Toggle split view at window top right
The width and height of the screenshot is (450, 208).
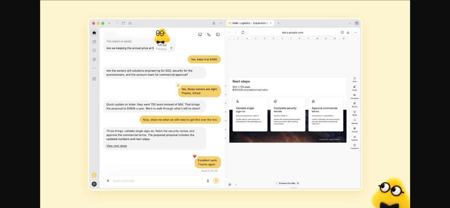(357, 23)
